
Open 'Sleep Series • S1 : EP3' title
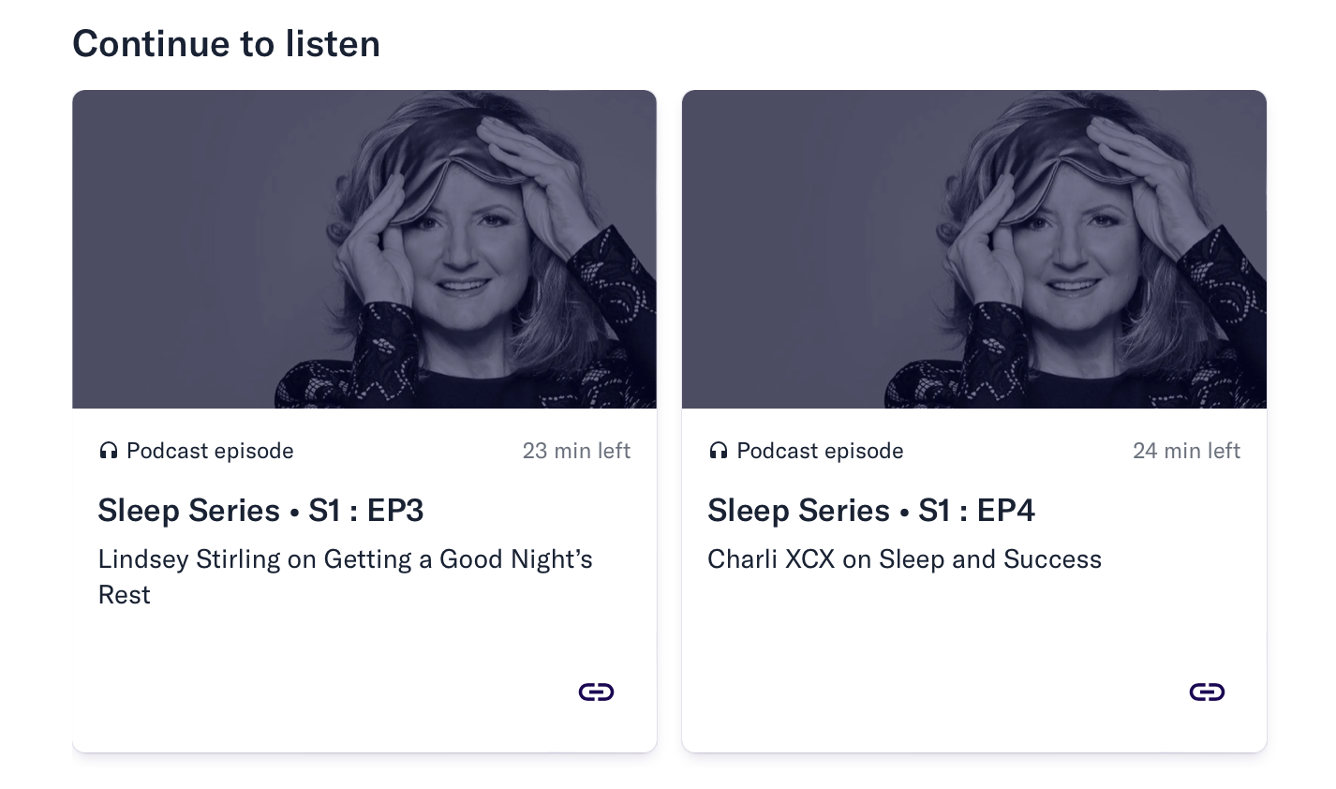260,511
